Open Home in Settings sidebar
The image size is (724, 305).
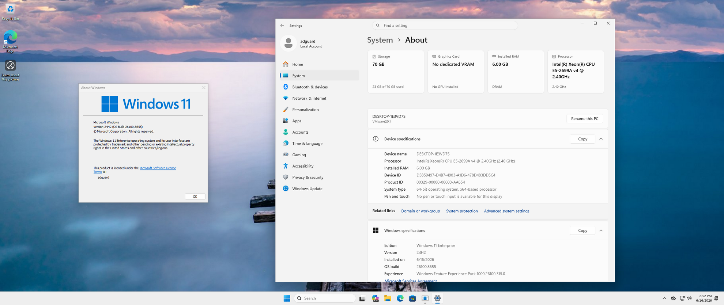coord(319,64)
